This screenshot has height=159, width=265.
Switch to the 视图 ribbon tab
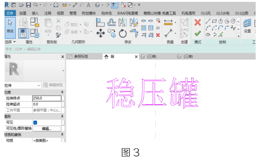click(60, 13)
